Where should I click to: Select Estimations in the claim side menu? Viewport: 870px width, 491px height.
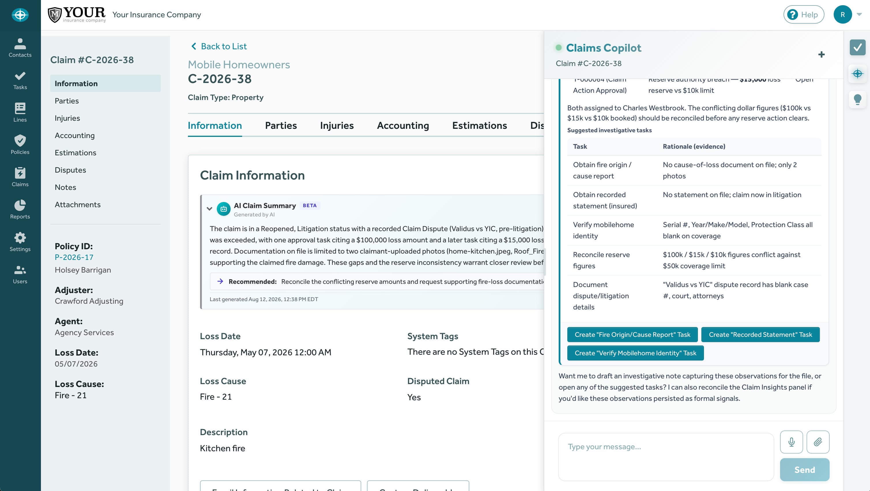(x=75, y=153)
